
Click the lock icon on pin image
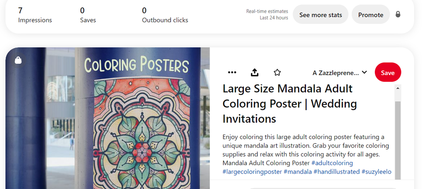click(x=18, y=61)
